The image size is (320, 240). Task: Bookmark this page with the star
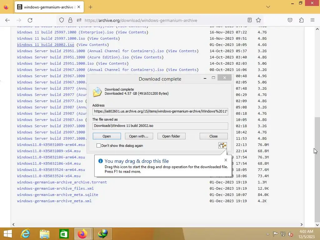coord(258,20)
